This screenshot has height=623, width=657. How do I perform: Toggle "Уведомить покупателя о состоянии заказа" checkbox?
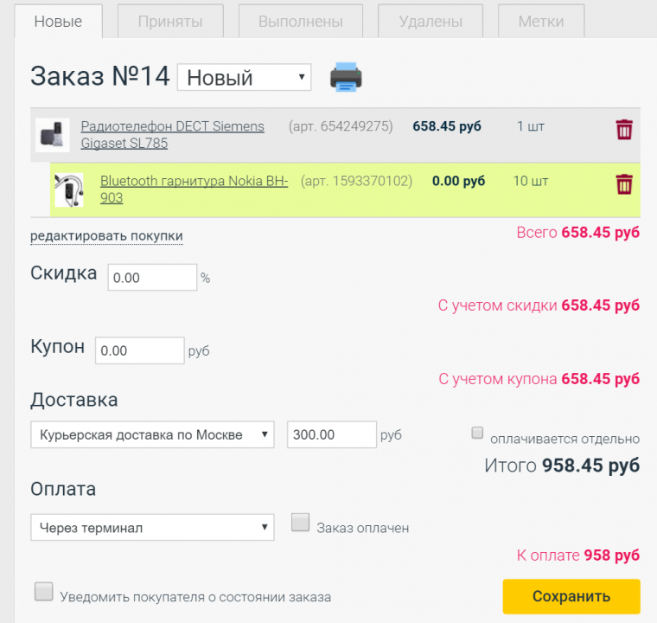[x=43, y=592]
